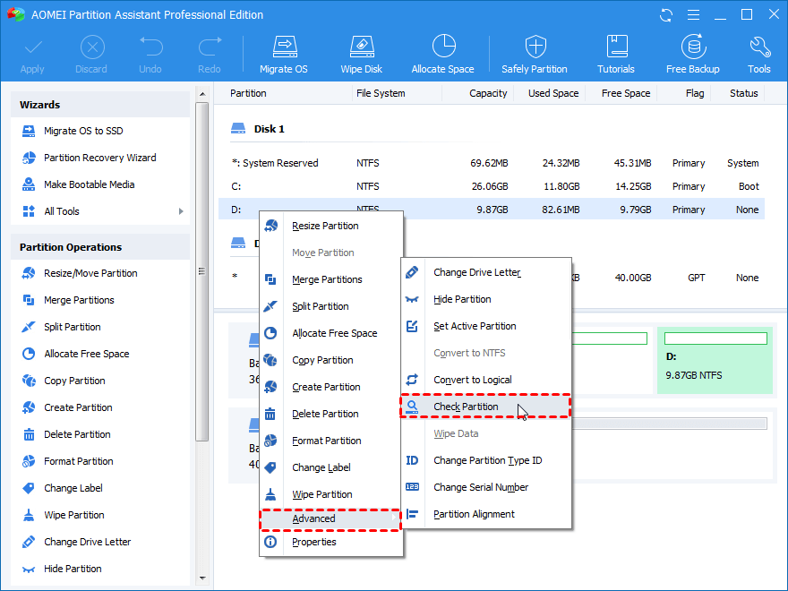The image size is (788, 591).
Task: Pick Format Partition in context menu
Action: point(326,441)
